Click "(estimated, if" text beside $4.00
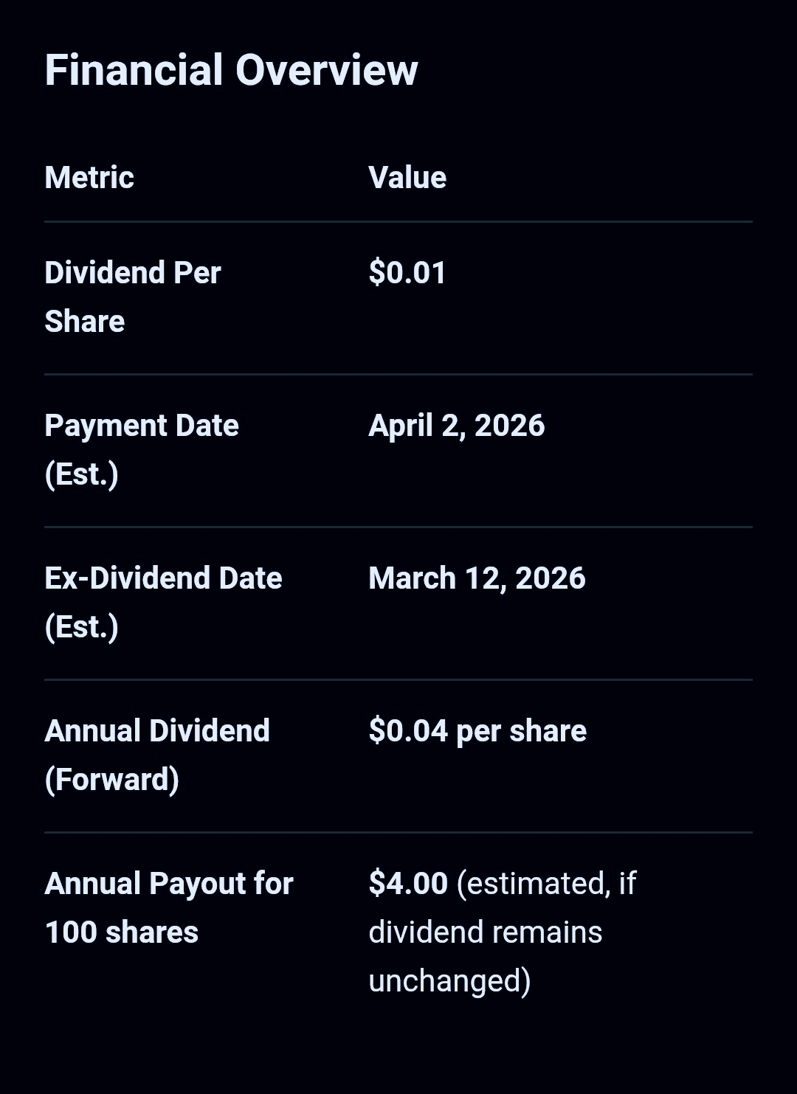The image size is (797, 1094). 546,884
